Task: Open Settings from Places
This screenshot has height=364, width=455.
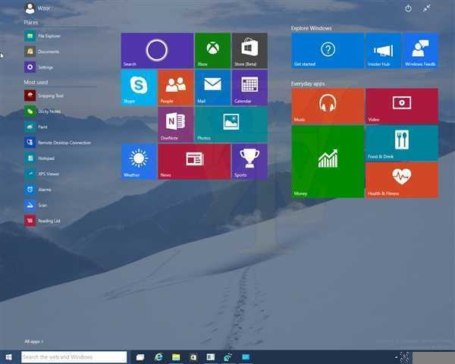Action: tap(39, 67)
